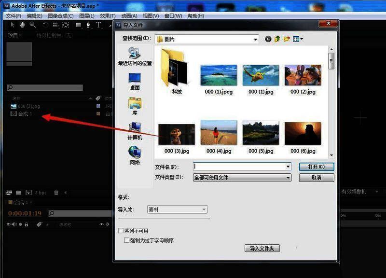Click the 8 bpc color depth indicator
386x278 pixels.
(x=41, y=193)
